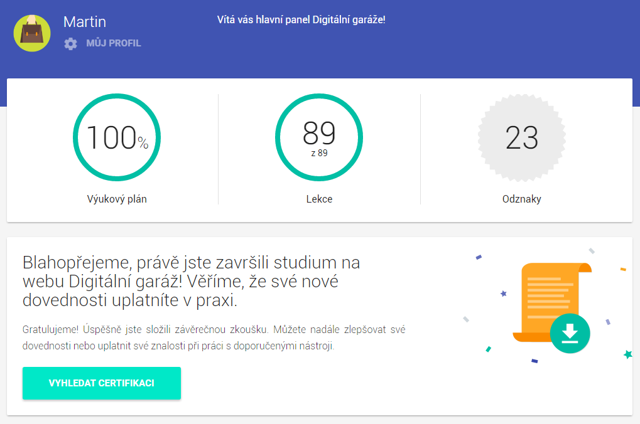Open settings via gear icon
Viewport: 640px width, 424px height.
coord(70,44)
